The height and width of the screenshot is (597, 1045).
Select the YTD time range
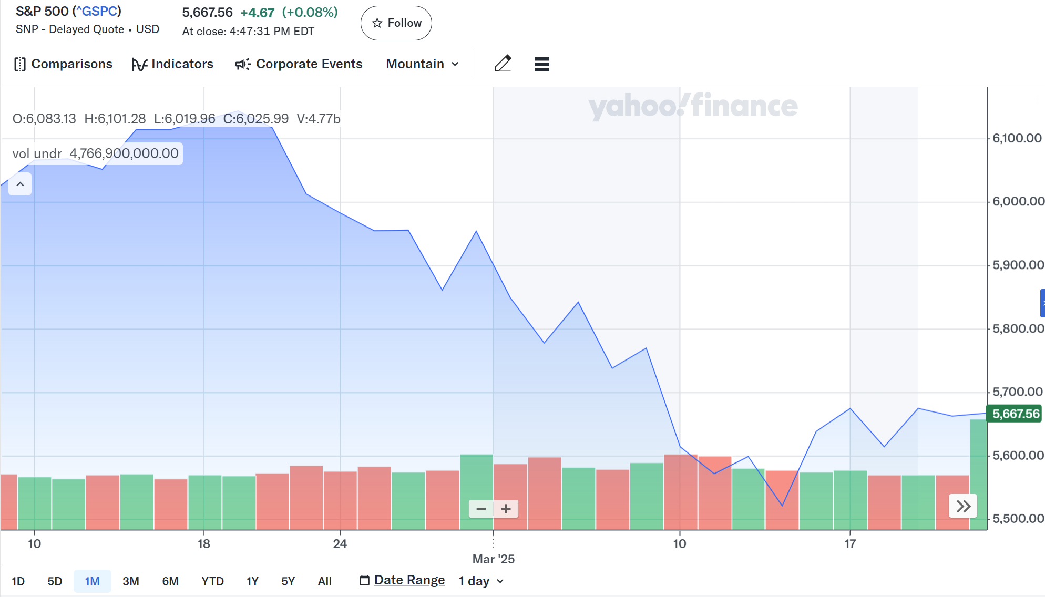(x=212, y=581)
